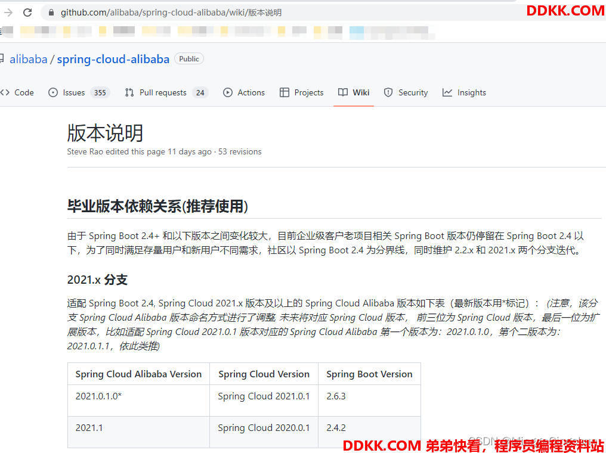Click the text 'Steve Rao edited this page'
Viewport: 606px width, 453px height.
pyautogui.click(x=116, y=152)
